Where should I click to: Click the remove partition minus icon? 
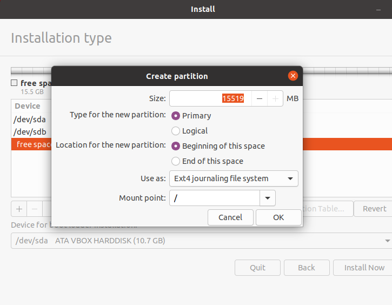click(x=35, y=209)
